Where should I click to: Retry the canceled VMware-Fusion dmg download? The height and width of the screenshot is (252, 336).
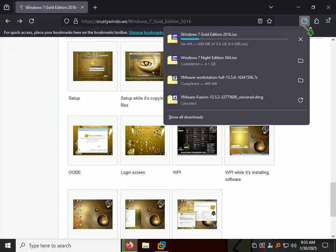[301, 100]
